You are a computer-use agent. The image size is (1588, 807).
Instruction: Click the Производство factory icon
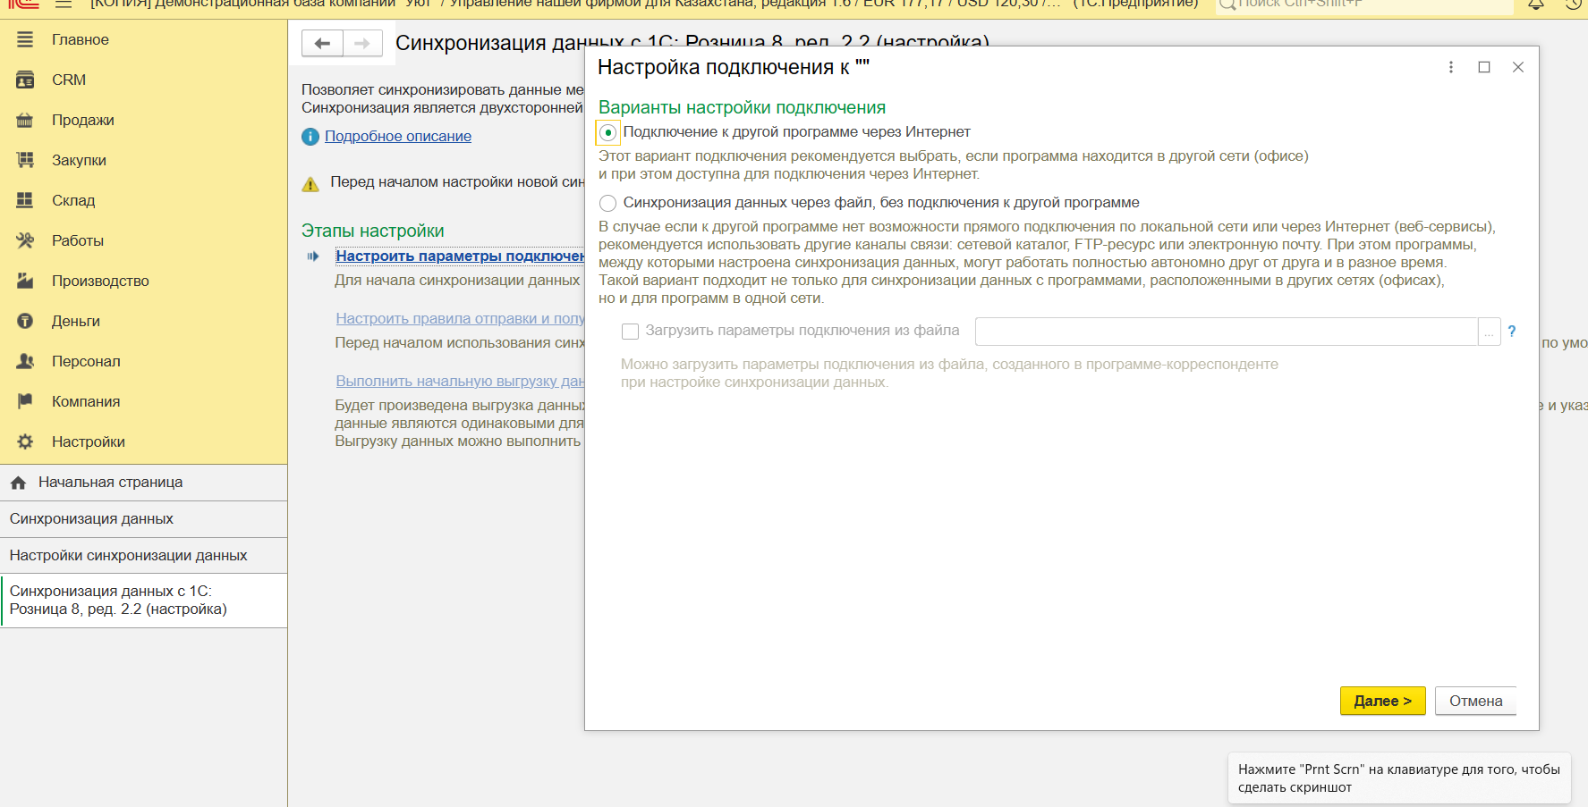tap(25, 282)
